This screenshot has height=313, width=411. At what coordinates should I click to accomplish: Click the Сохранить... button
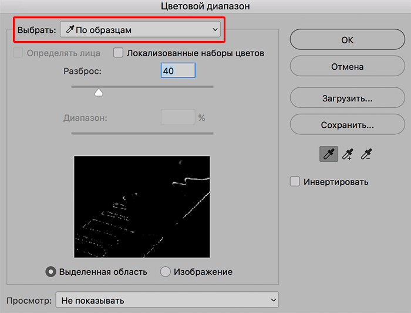click(348, 125)
